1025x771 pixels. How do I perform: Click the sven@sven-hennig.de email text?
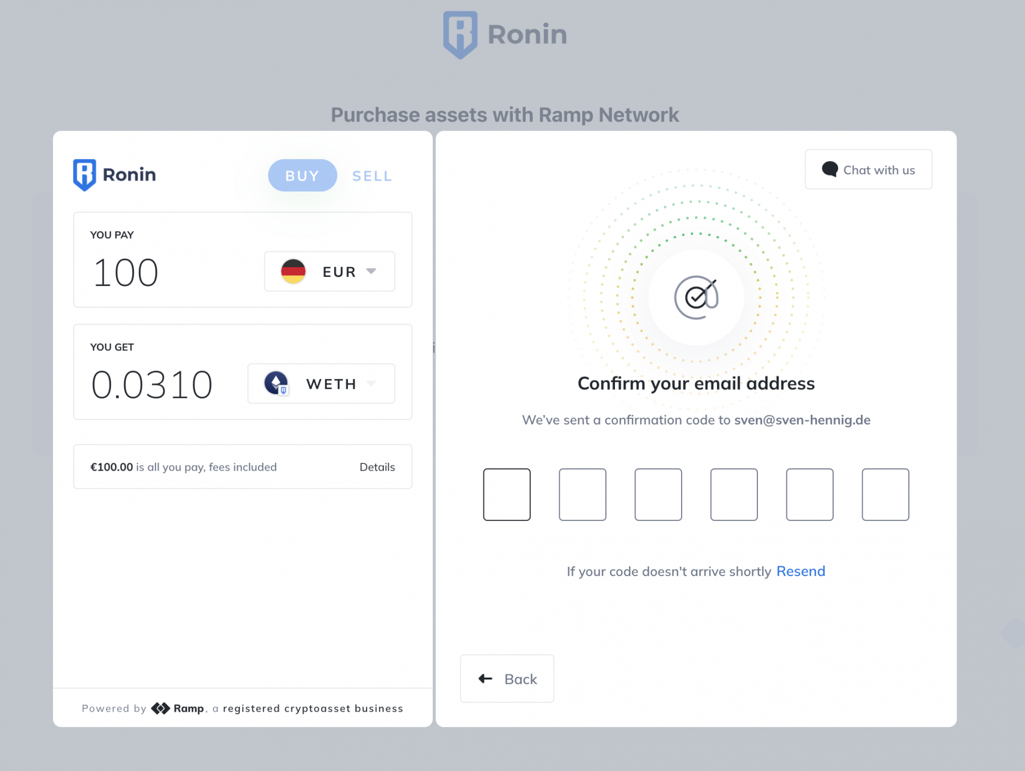(802, 420)
